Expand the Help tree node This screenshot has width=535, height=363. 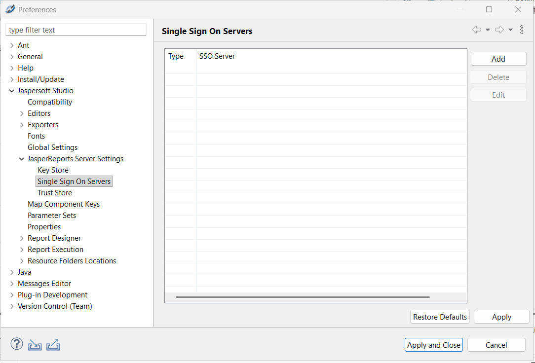click(x=12, y=68)
